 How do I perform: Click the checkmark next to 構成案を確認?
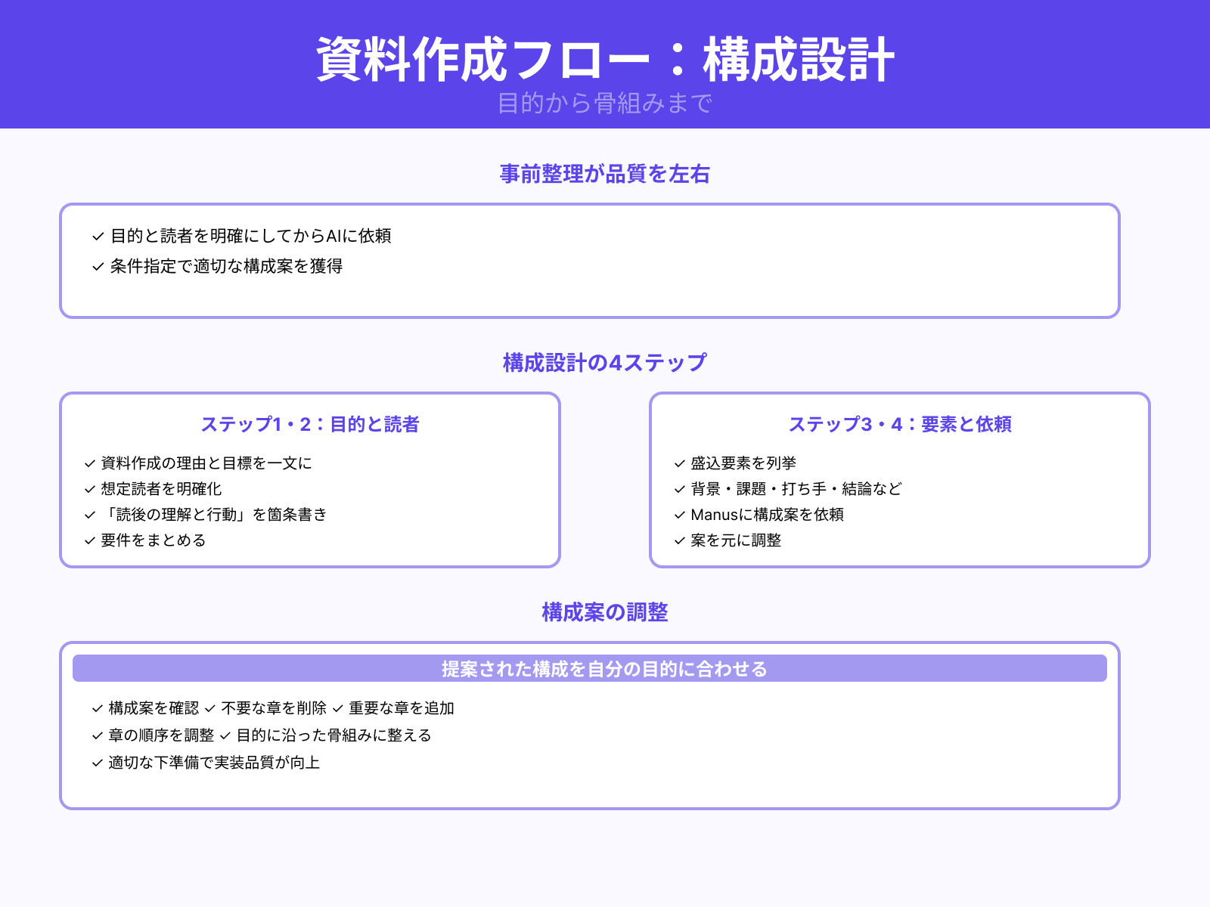(96, 709)
